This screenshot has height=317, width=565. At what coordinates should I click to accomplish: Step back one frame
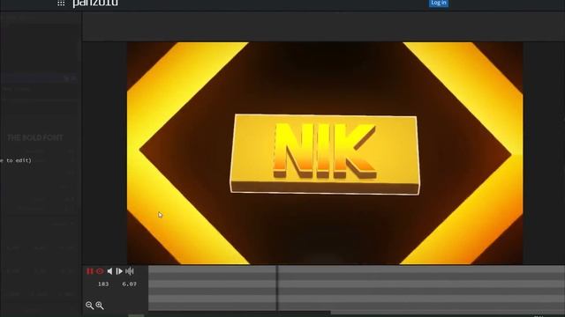pos(109,271)
